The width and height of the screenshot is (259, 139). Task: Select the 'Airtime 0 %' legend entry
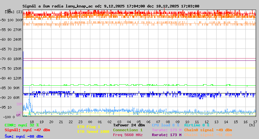pyautogui.click(x=197, y=125)
